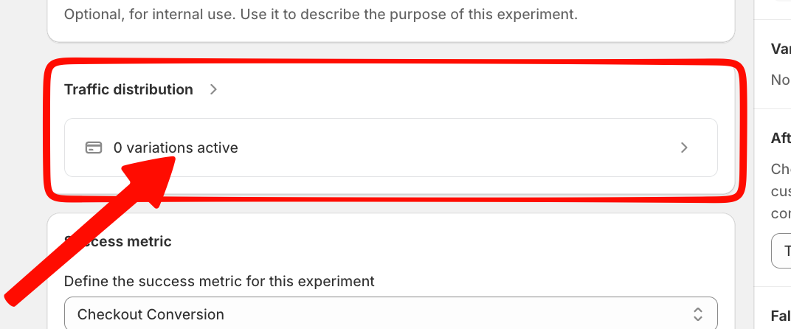Click the "cus" line in right sidebar text

coord(781,191)
